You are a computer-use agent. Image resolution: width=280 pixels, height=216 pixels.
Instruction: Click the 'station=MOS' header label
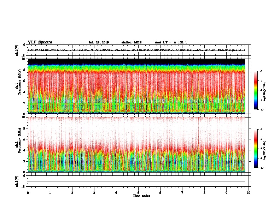click(x=132, y=42)
